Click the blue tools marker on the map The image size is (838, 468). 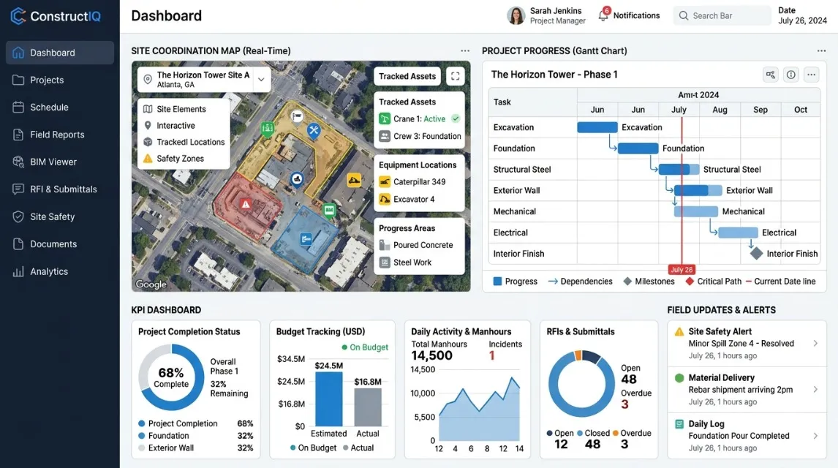tap(314, 130)
